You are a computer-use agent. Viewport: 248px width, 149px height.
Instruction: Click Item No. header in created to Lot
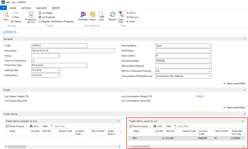47,131
